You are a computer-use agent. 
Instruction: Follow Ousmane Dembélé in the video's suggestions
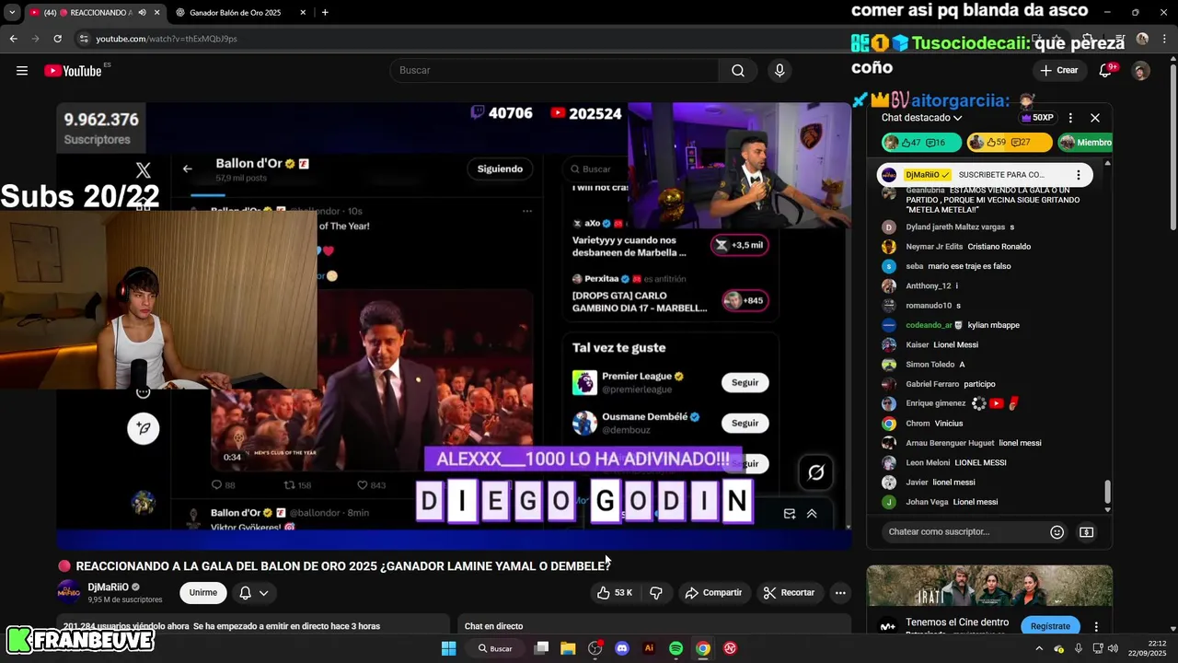tap(745, 423)
